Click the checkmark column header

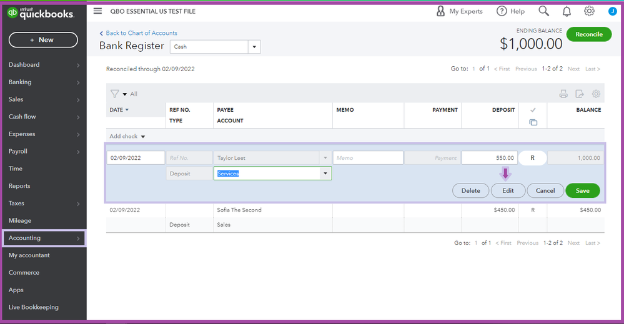(x=533, y=110)
